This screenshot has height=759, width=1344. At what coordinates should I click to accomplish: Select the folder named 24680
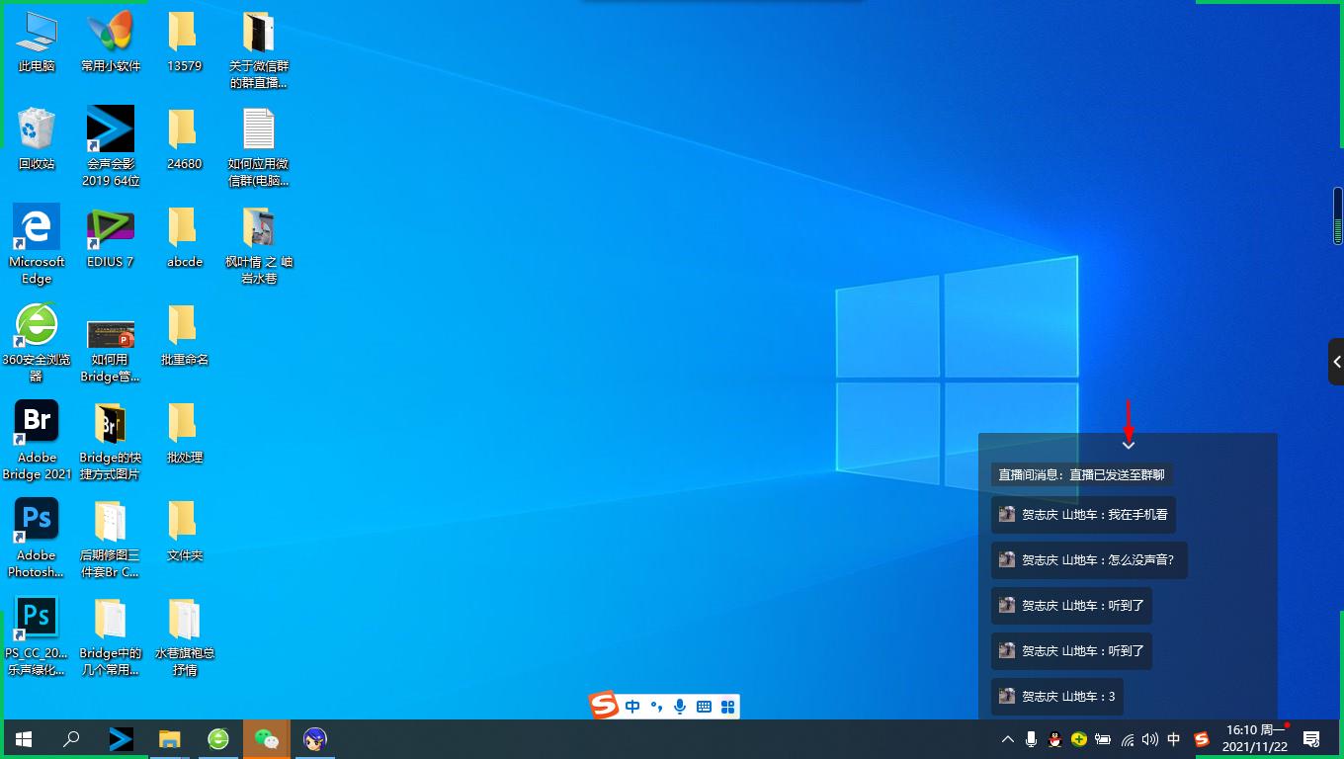pos(184,139)
